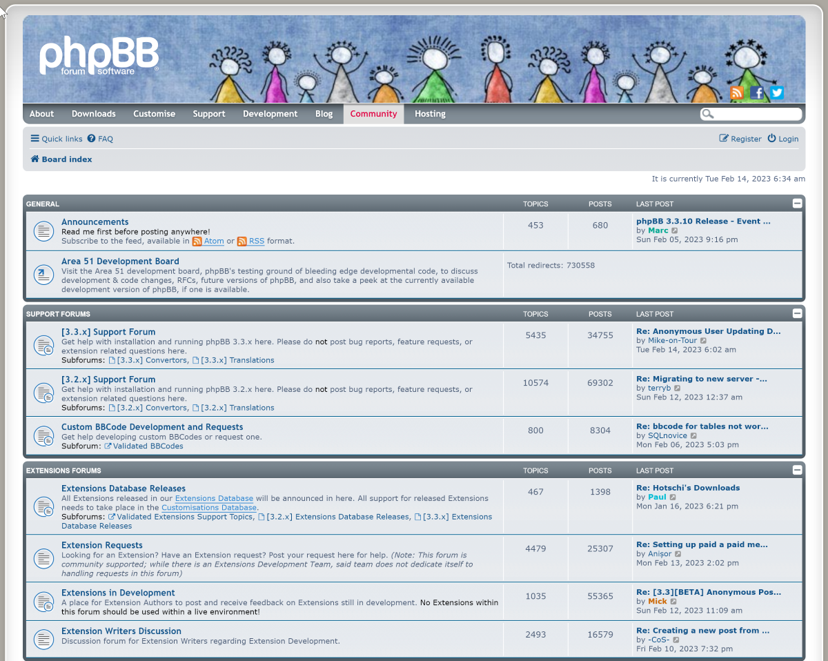
Task: Open the Extension Requests forum title
Action: click(102, 545)
